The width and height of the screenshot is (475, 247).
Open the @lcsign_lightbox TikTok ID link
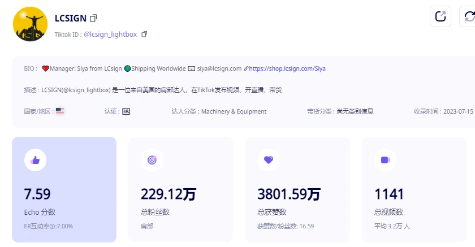point(110,34)
